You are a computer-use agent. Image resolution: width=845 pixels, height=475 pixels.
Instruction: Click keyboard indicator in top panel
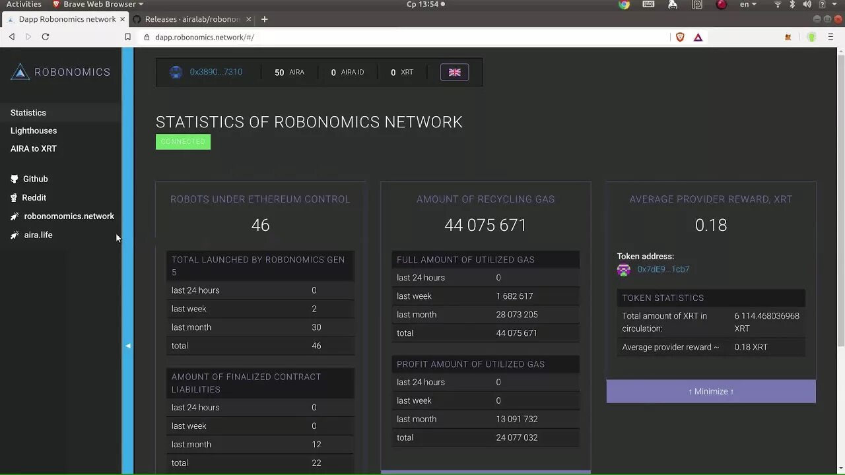(648, 5)
